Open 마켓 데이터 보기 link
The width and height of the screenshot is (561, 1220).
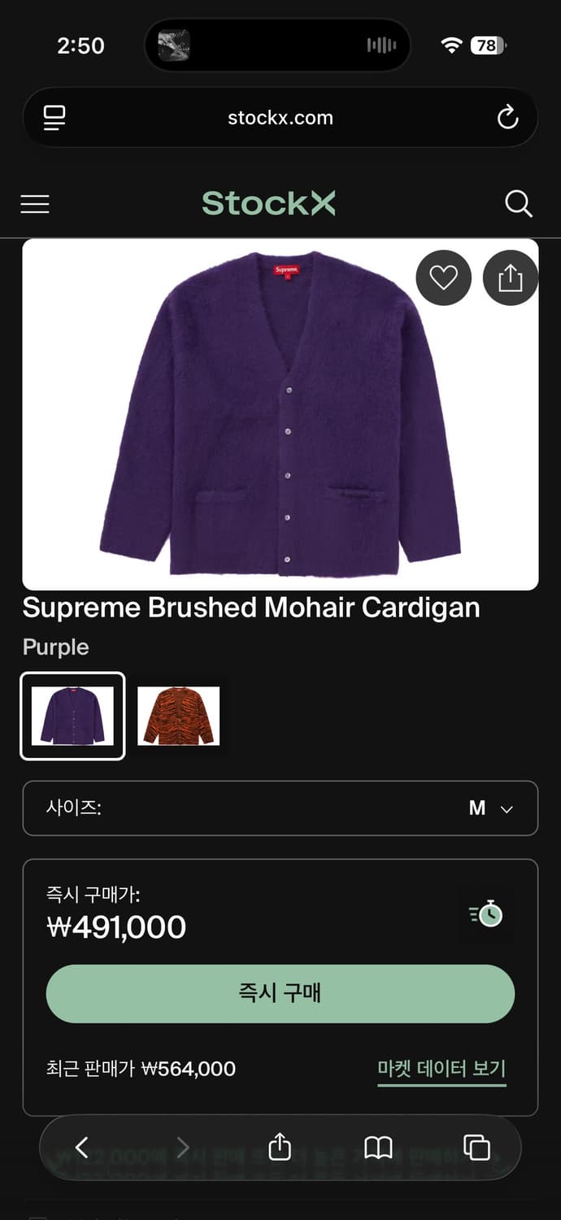(441, 1069)
